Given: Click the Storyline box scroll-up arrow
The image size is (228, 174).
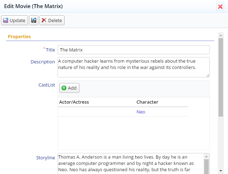Looking at the screenshot, I should [x=207, y=156].
